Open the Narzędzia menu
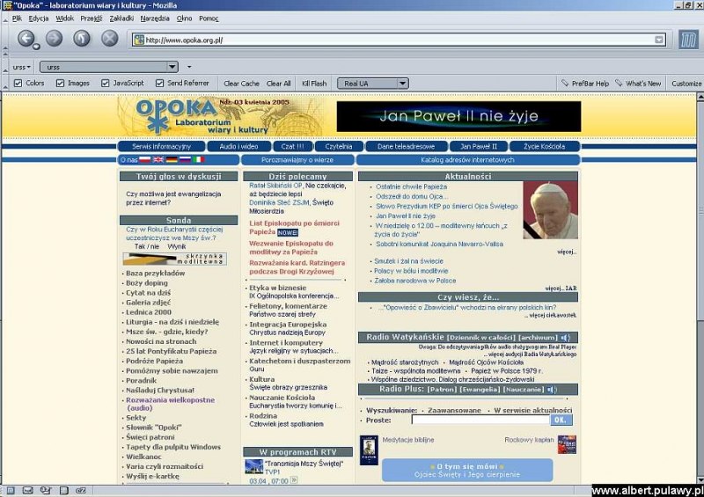The image size is (704, 497). click(155, 18)
